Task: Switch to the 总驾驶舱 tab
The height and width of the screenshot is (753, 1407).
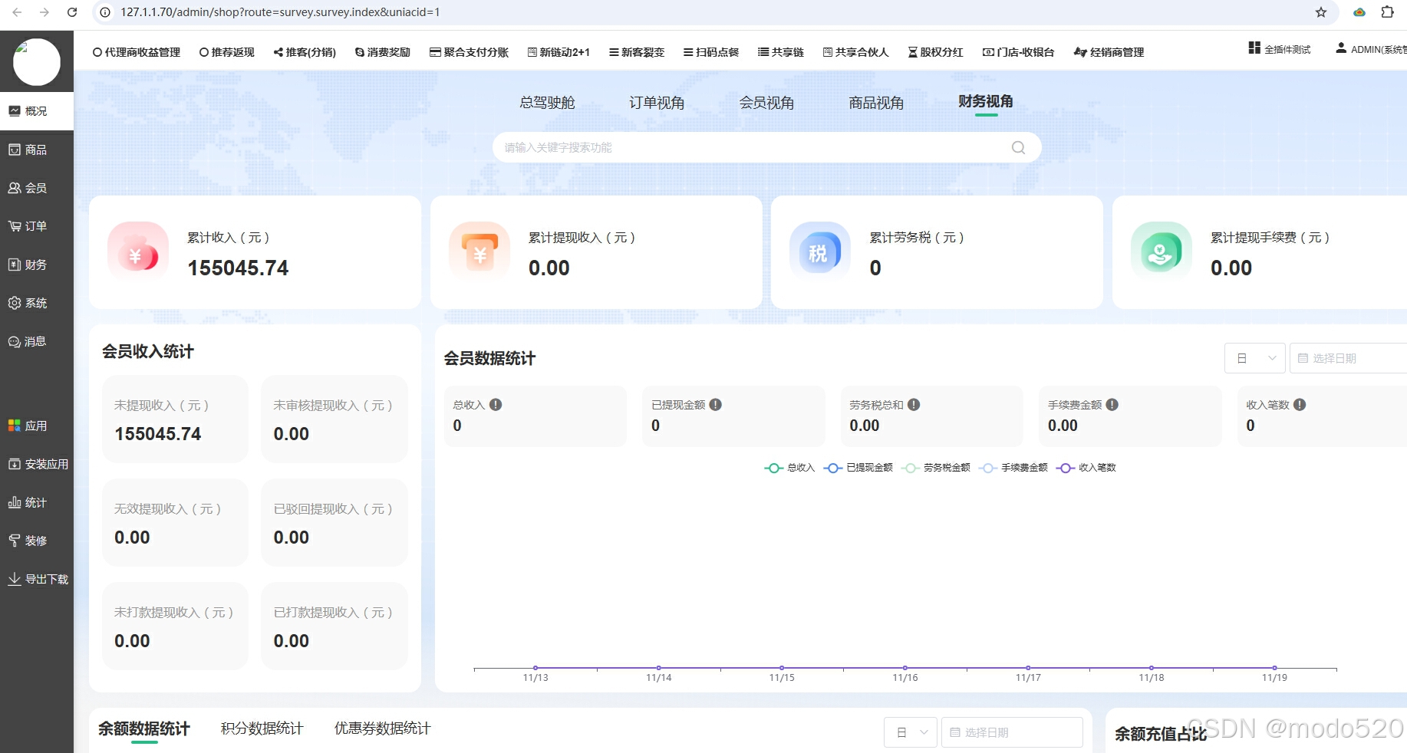Action: pos(547,103)
